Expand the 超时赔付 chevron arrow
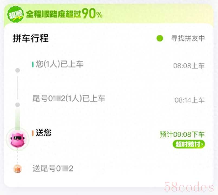The image size is (218, 195). point(202,144)
